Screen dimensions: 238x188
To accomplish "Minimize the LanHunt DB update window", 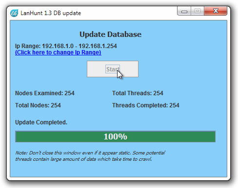I will point(184,11).
